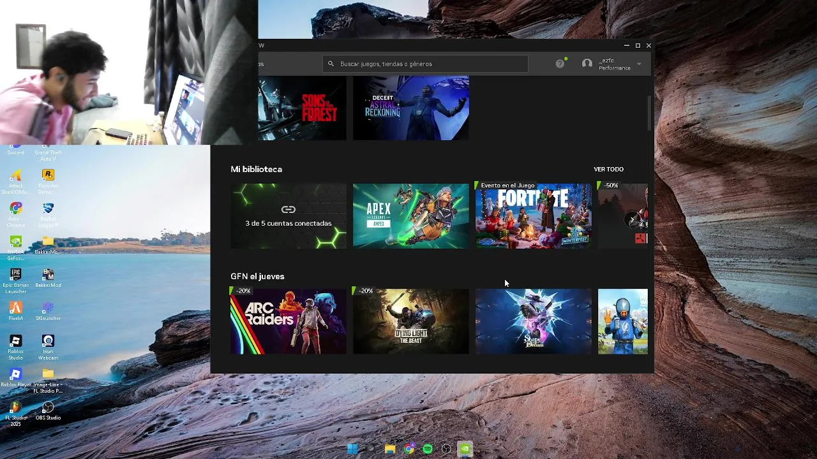Click the GeForce NOW vertical scrollbar

pyautogui.click(x=650, y=113)
